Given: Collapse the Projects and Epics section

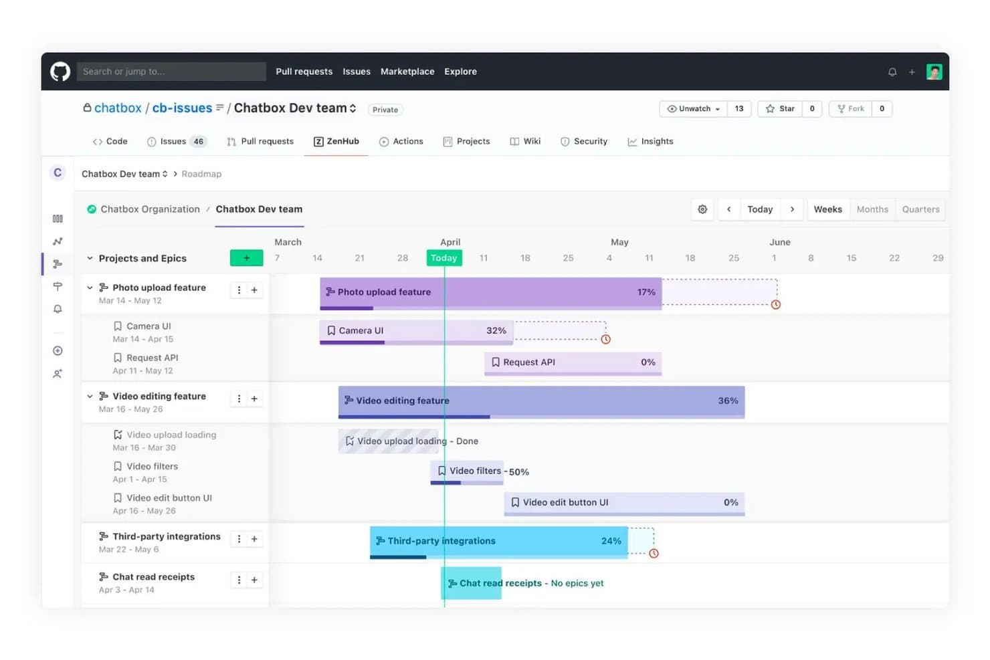Looking at the screenshot, I should tap(90, 258).
